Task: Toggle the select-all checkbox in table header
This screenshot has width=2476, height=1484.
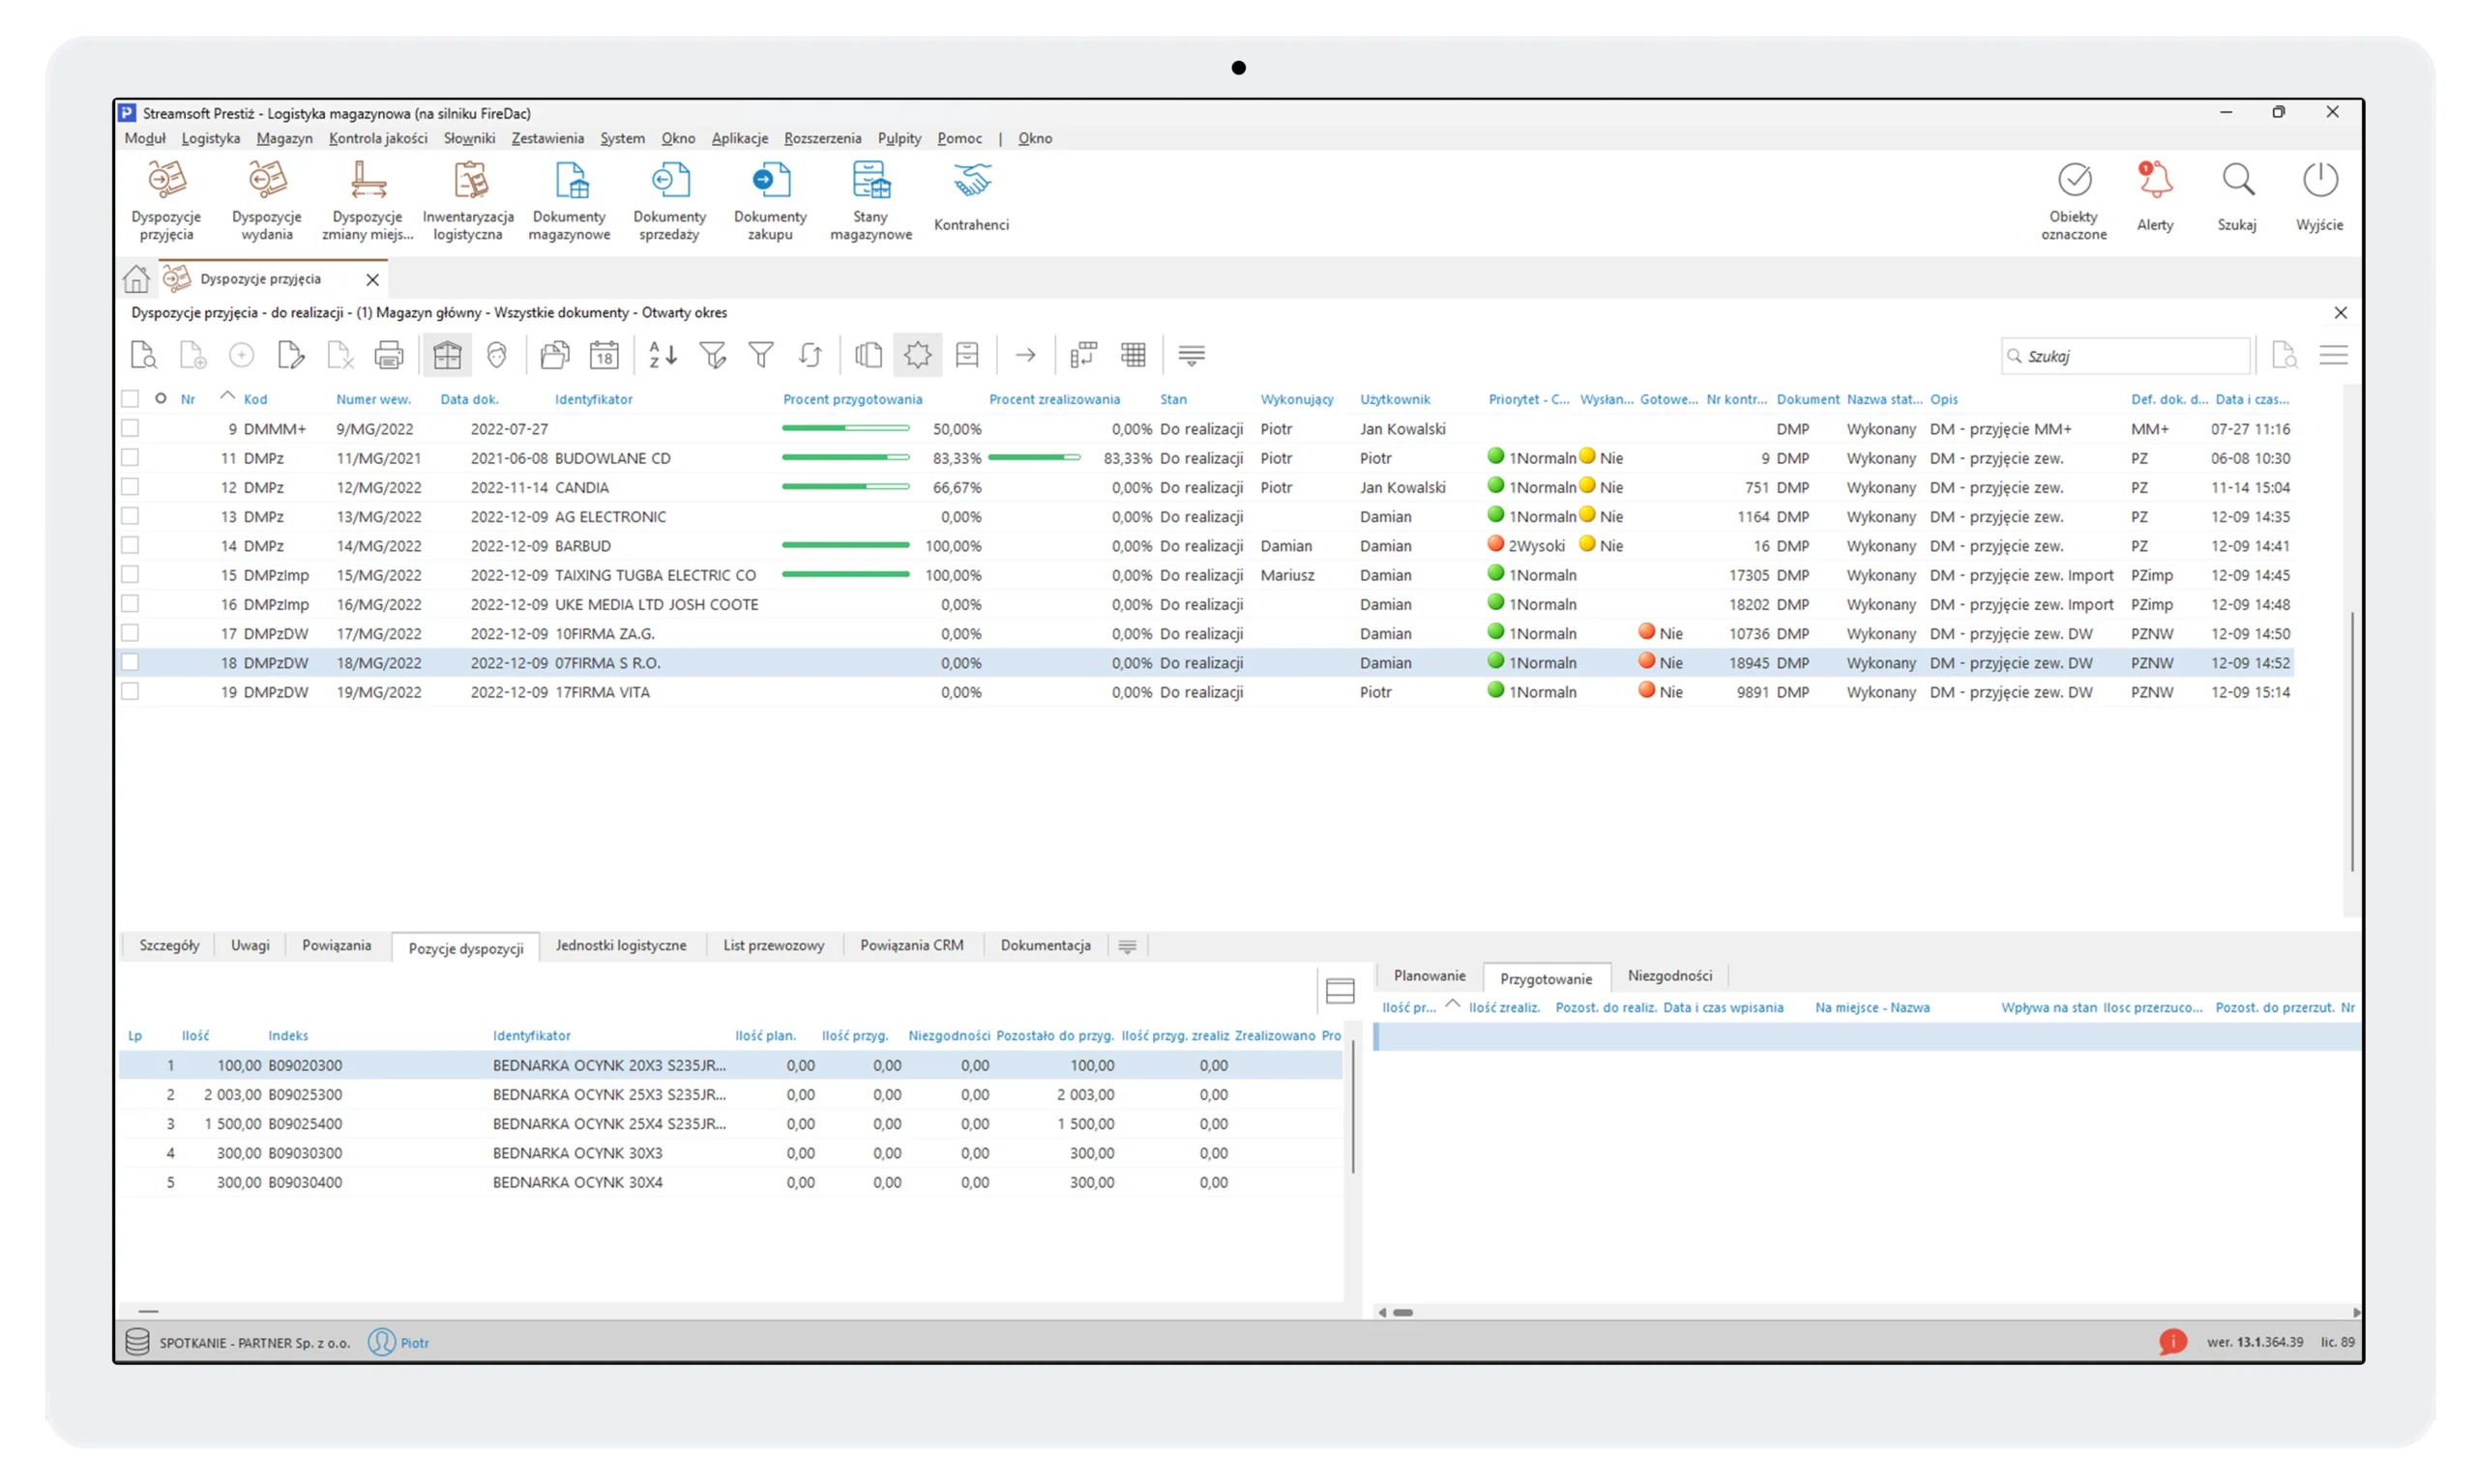Action: click(130, 399)
